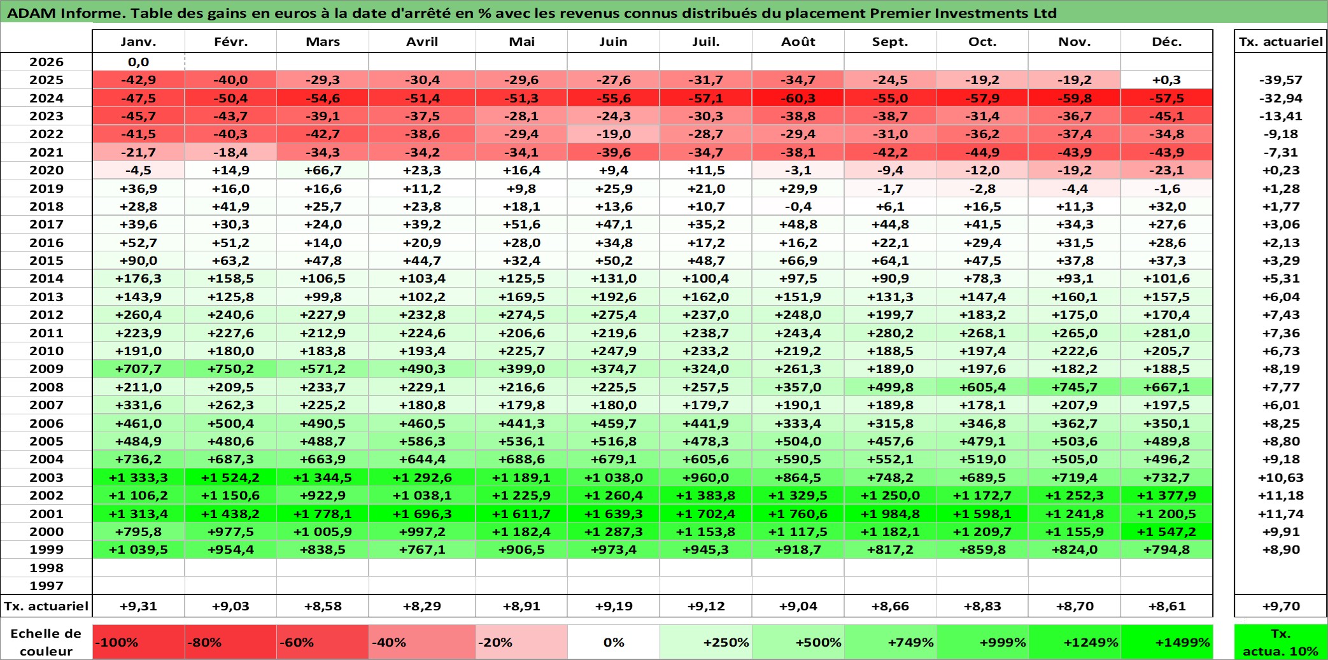Image resolution: width=1328 pixels, height=660 pixels.
Task: Select the +66,7 cell for March 2020
Action: [x=323, y=170]
